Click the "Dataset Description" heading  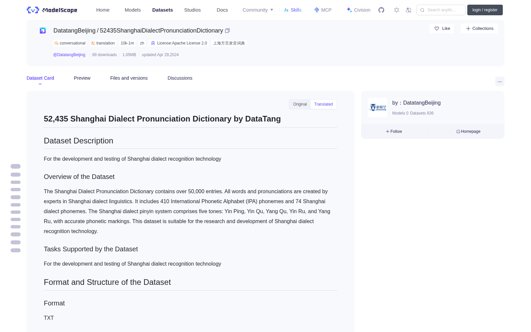78,141
